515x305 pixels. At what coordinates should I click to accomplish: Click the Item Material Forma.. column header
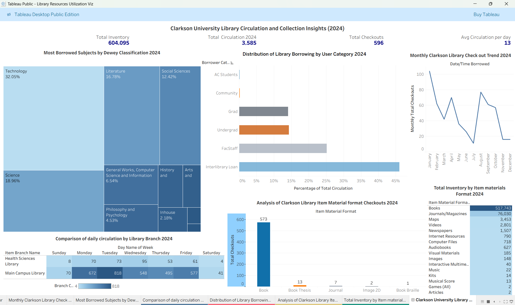pos(449,203)
